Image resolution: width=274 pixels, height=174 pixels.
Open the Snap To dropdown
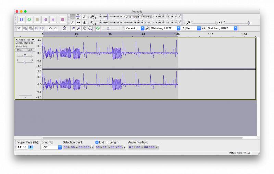(52, 147)
